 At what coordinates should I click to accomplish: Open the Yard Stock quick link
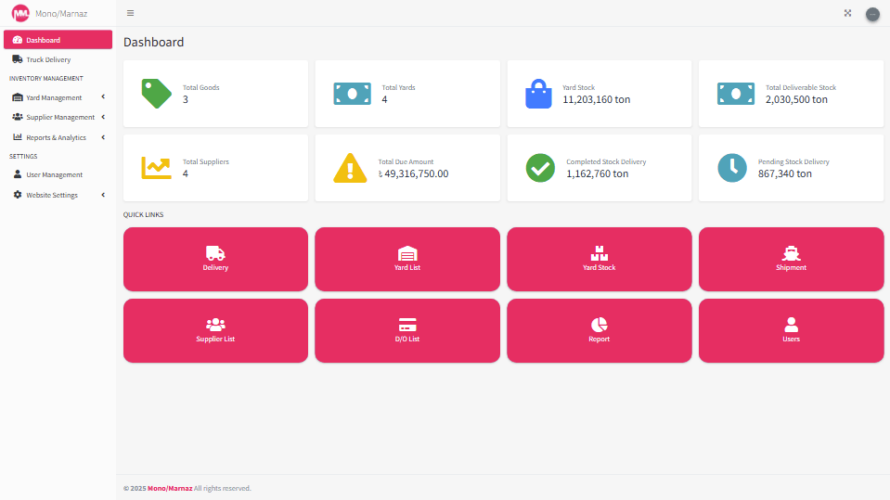click(x=600, y=260)
